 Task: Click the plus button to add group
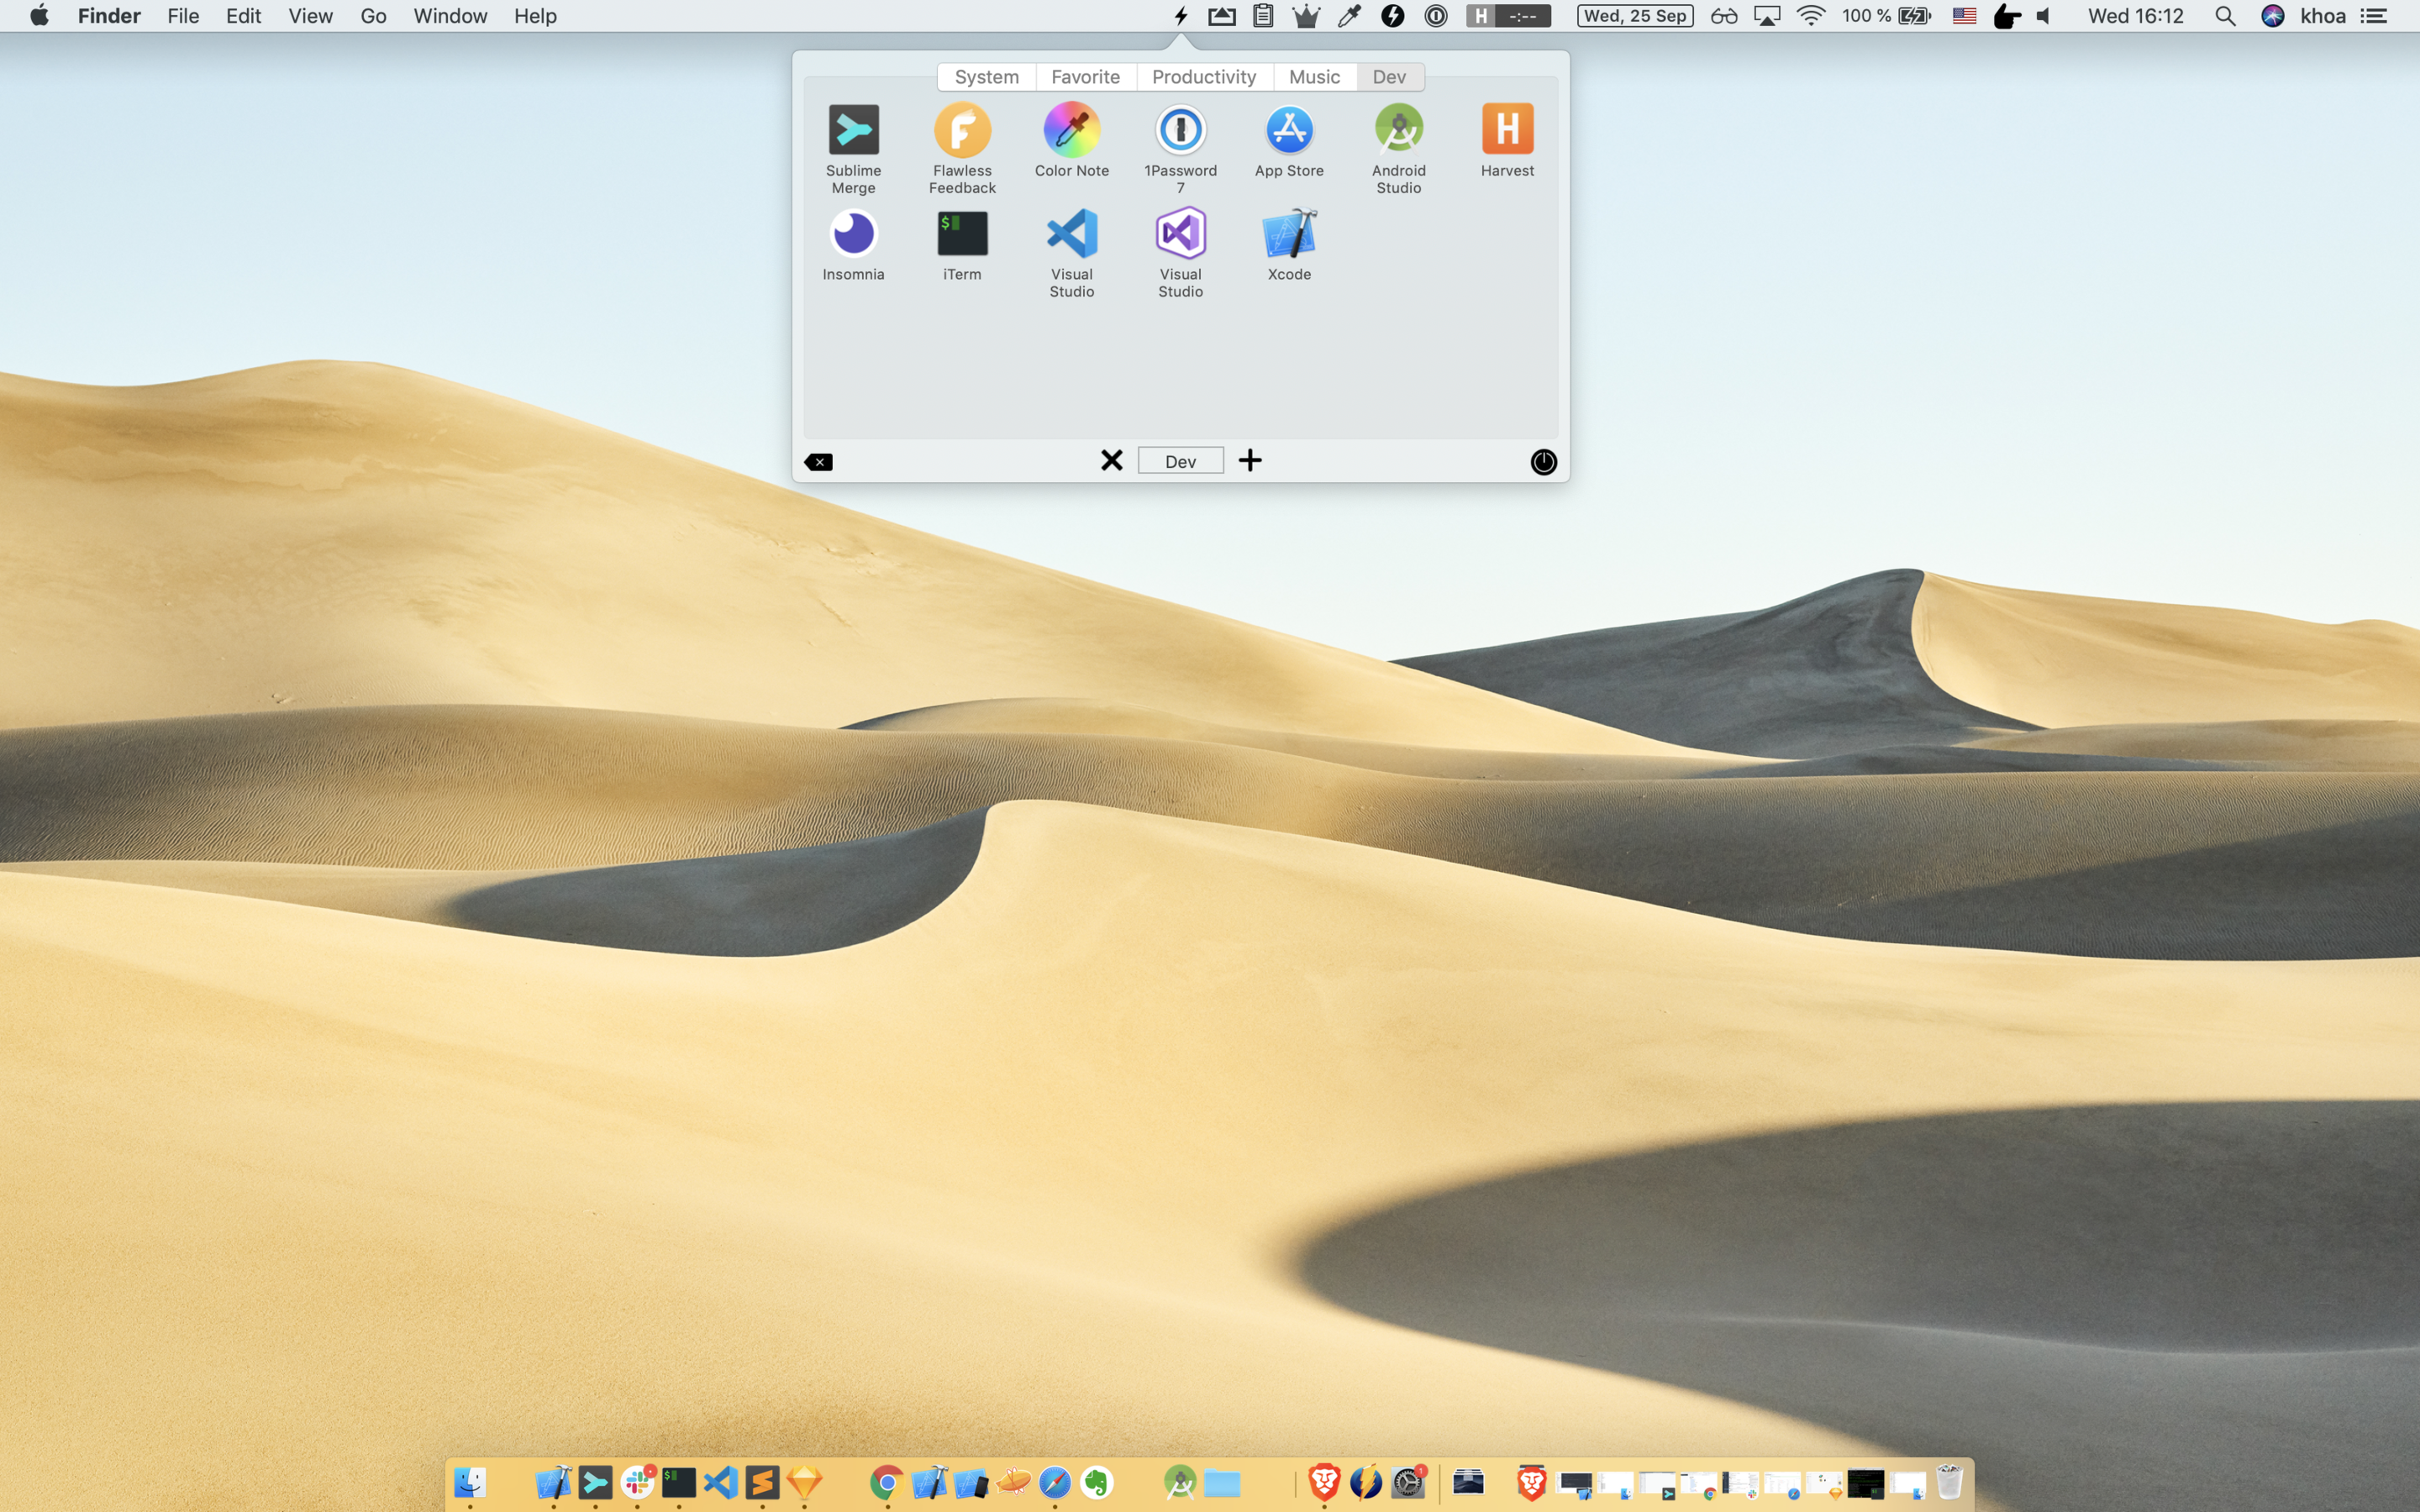1250,461
